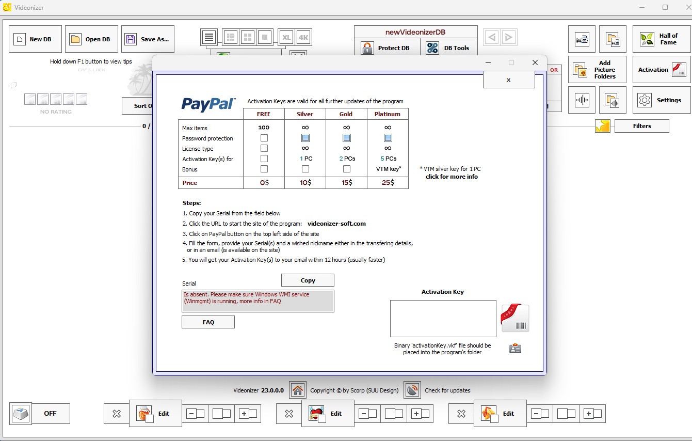Click the 'Gold' column header
Screen dimensions: 692x441
pyautogui.click(x=346, y=114)
